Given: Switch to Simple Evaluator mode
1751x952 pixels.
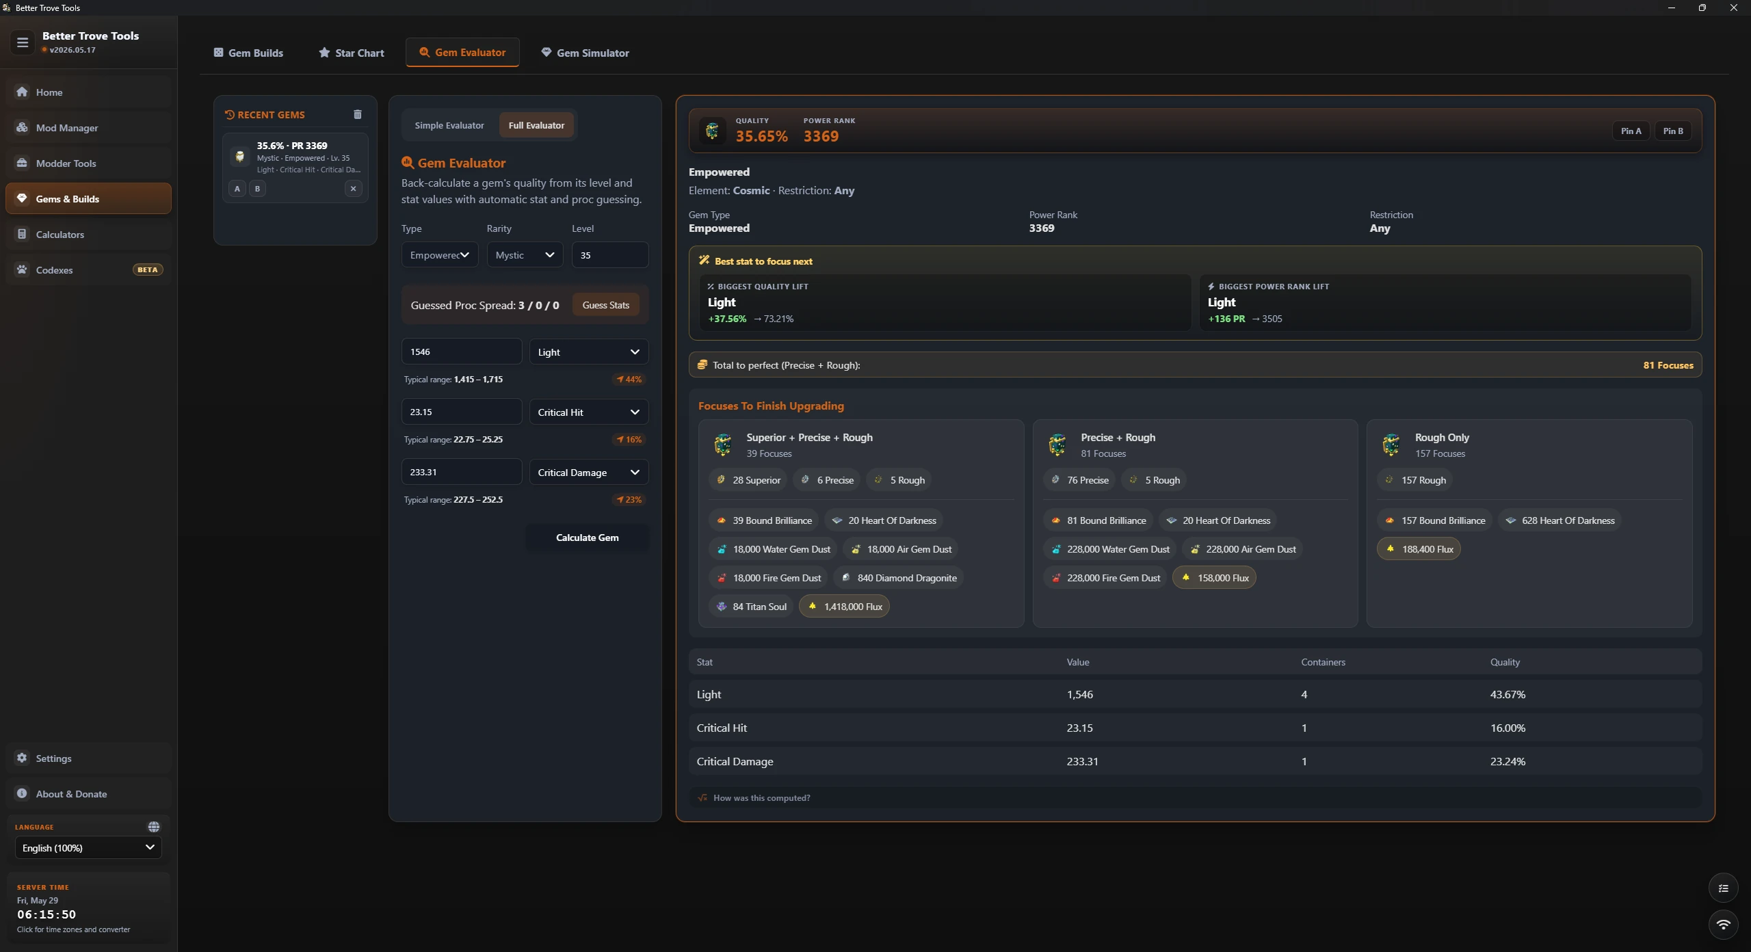Looking at the screenshot, I should [449, 125].
